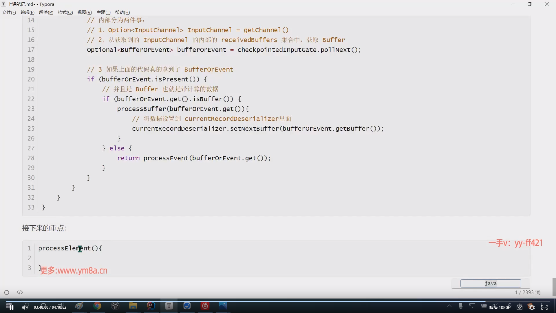Open video player settings gear
Image resolution: width=556 pixels, height=313 pixels.
[532, 307]
